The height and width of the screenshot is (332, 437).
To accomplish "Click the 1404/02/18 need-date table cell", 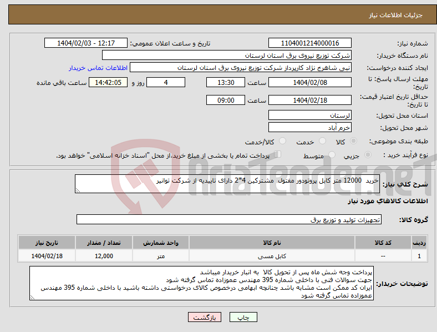I will [47, 256].
